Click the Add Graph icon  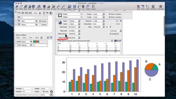point(161,7)
